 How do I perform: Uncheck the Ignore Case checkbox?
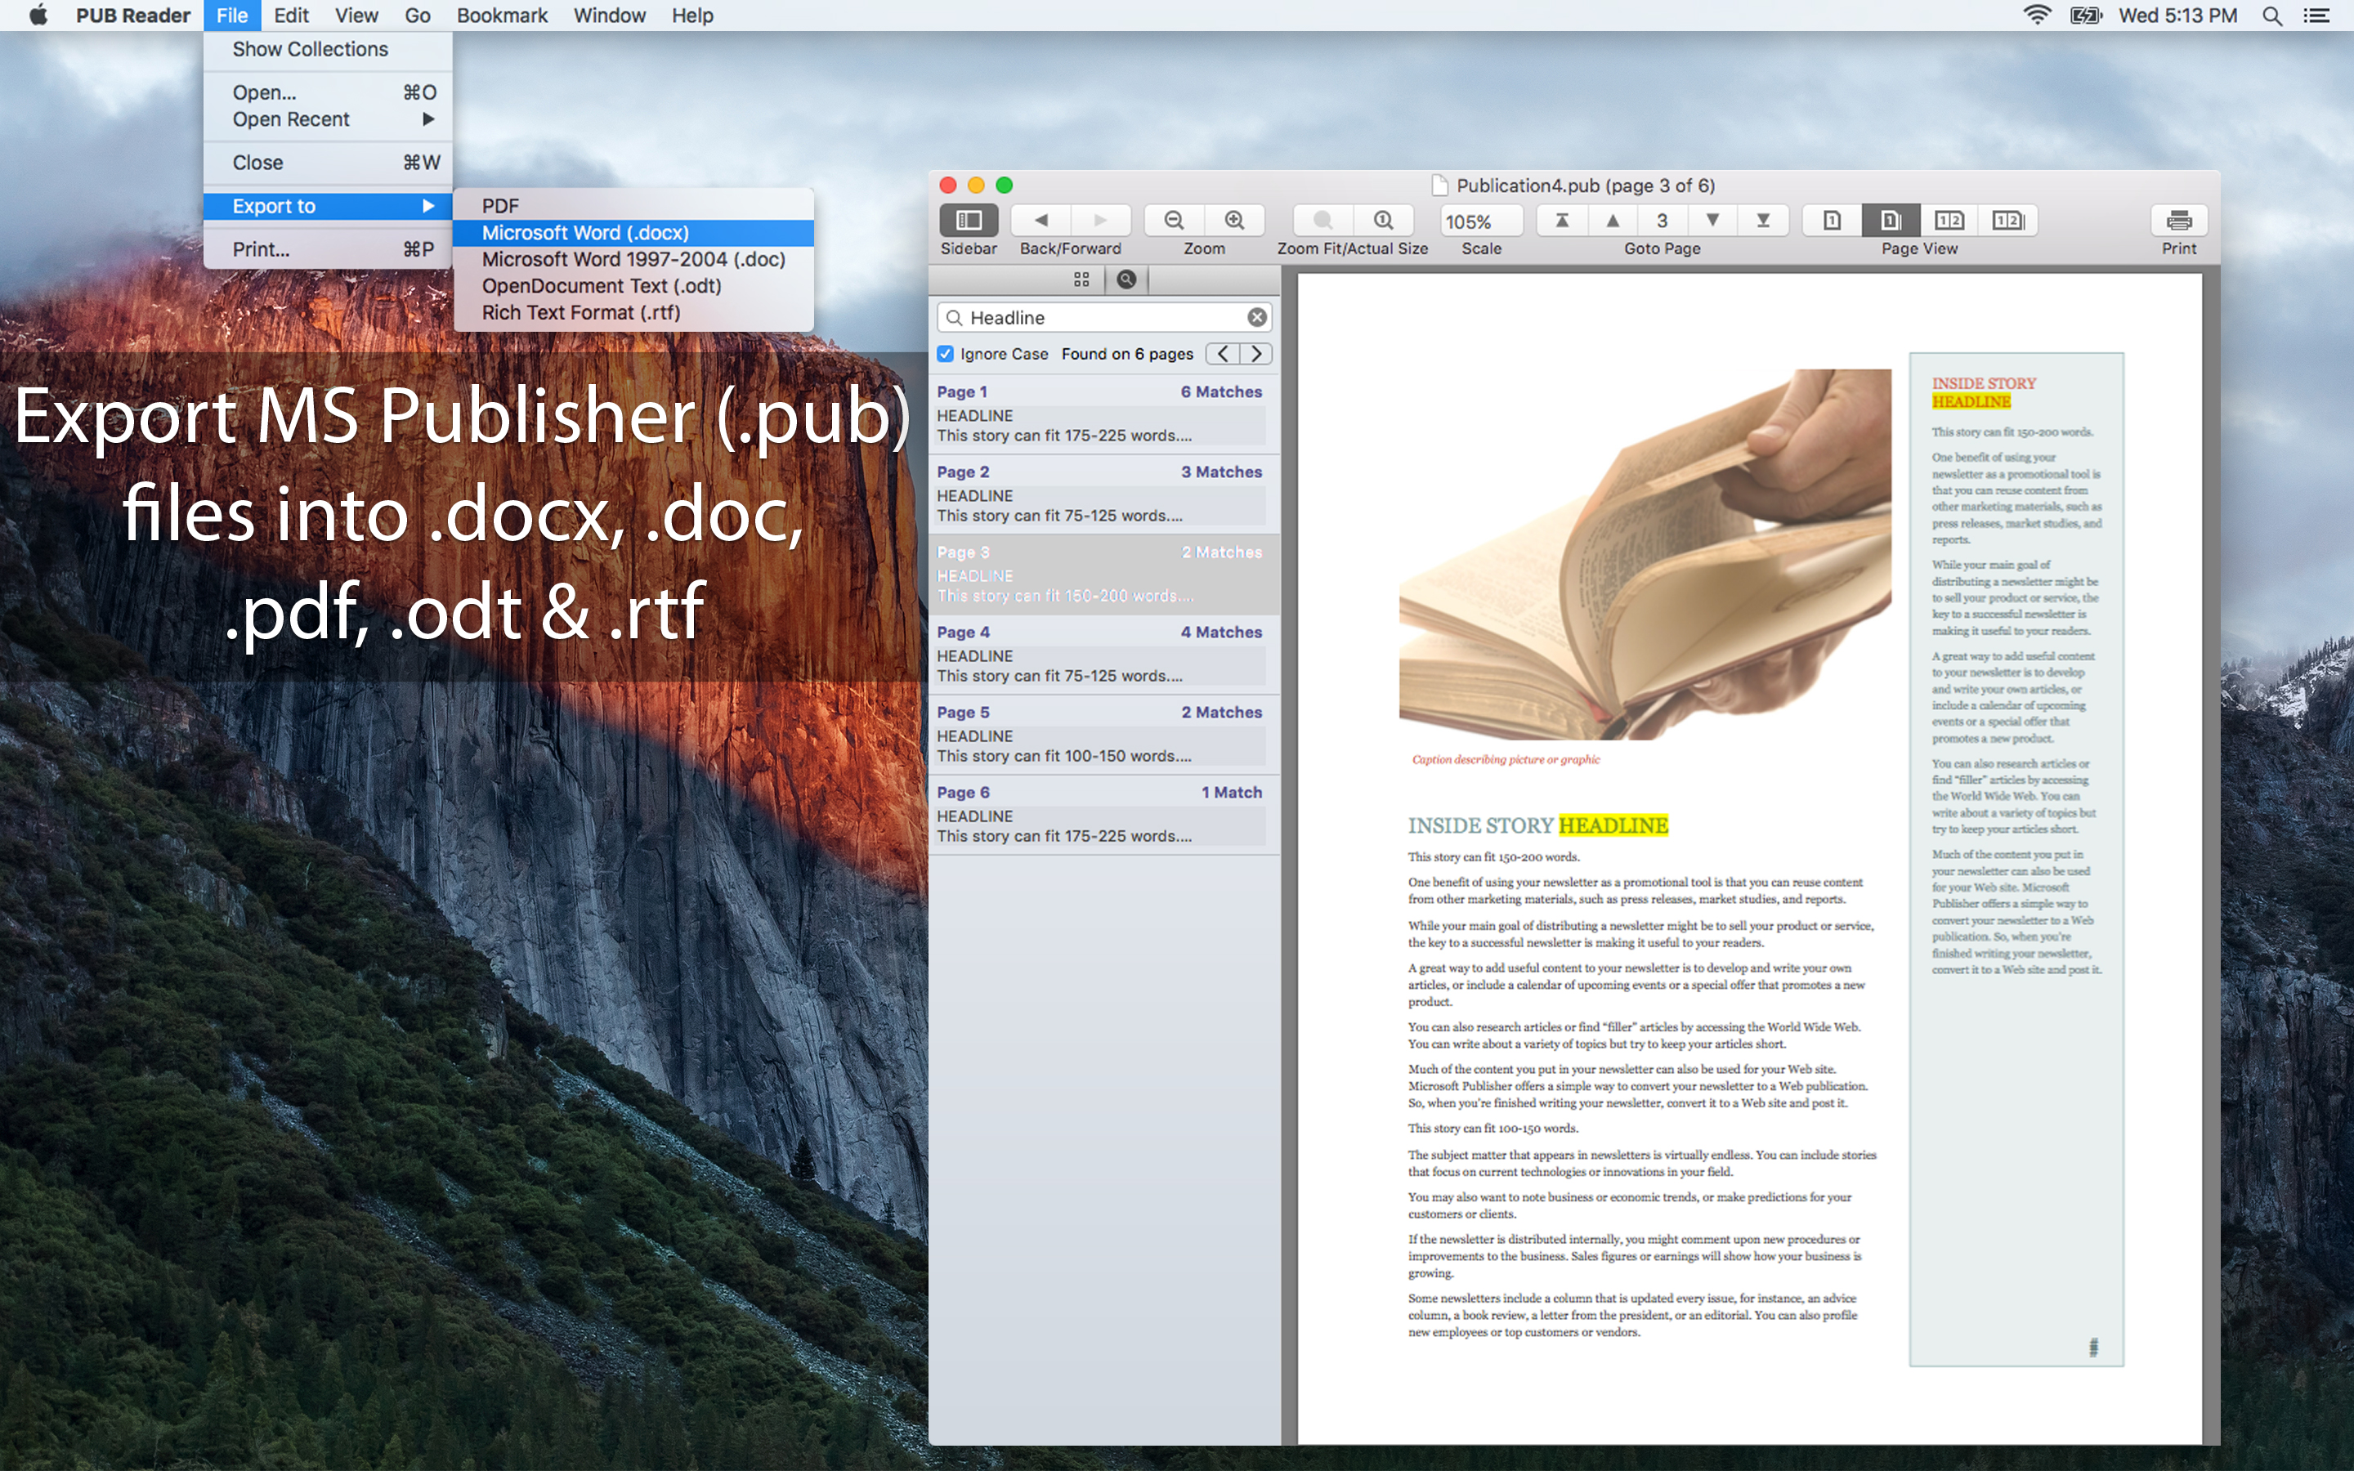click(945, 354)
